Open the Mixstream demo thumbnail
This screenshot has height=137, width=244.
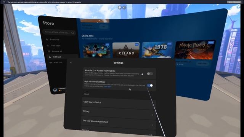pyautogui.click(x=96, y=51)
